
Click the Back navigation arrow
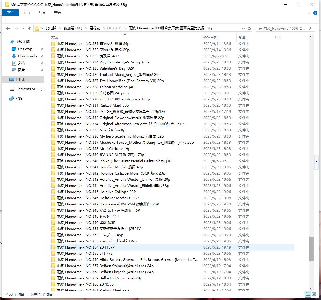(8, 29)
